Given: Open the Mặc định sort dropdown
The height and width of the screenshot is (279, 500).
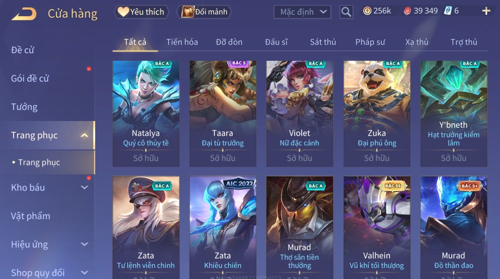Looking at the screenshot, I should pyautogui.click(x=302, y=12).
